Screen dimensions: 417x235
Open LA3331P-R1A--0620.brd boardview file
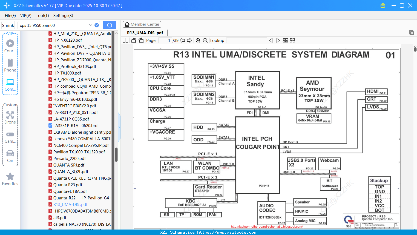75,125
